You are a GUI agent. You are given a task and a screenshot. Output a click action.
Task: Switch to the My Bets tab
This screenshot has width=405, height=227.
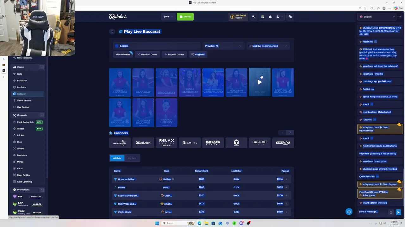coord(132,158)
